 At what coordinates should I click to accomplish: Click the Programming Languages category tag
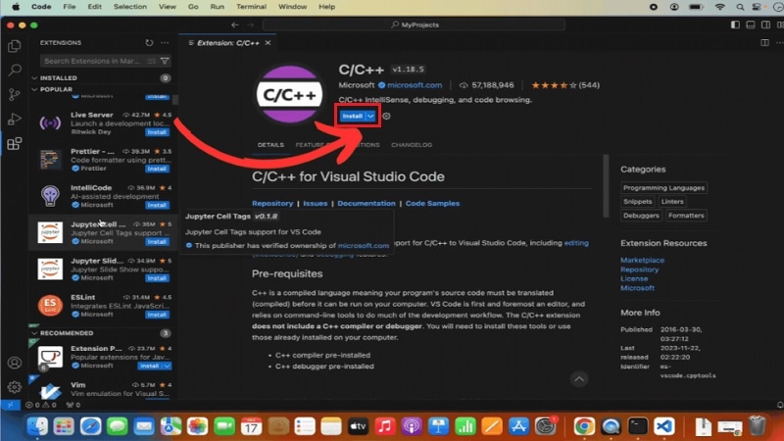pos(664,188)
